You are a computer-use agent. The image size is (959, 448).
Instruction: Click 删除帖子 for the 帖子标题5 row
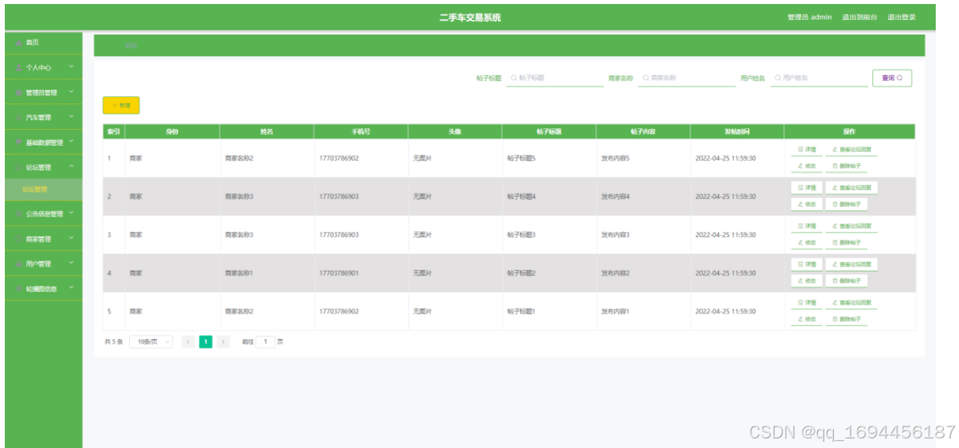[847, 166]
